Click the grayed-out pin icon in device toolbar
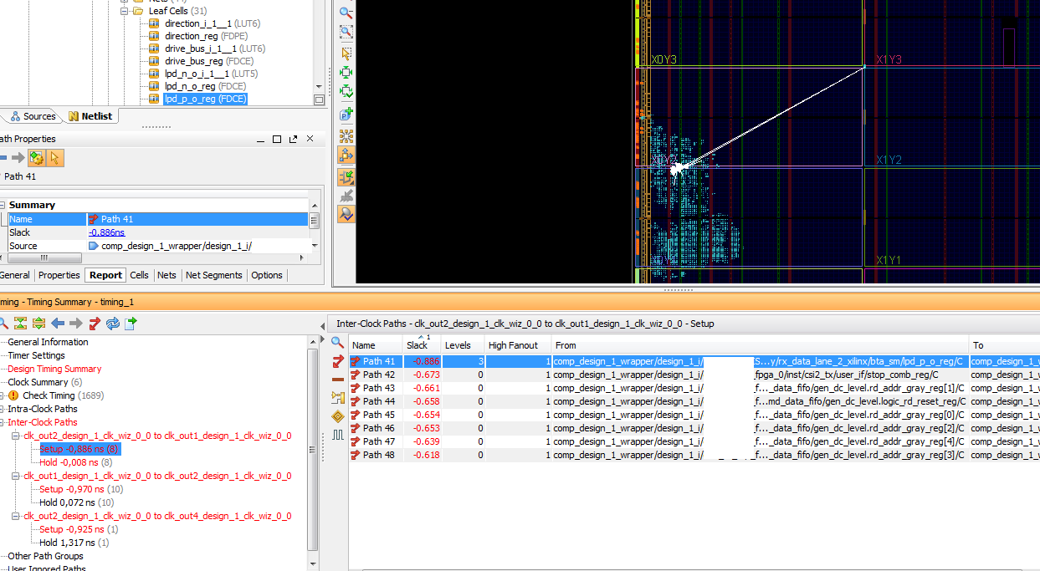Viewport: 1040px width, 571px height. click(x=346, y=195)
